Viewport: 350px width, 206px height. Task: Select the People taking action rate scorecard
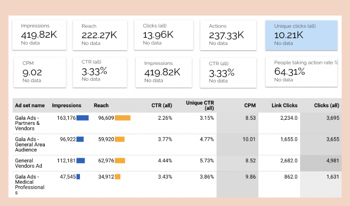pyautogui.click(x=301, y=71)
